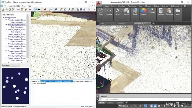Expand the VirtuSurv toolbar overflow chevron
This screenshot has width=192, height=108.
click(x=95, y=9)
